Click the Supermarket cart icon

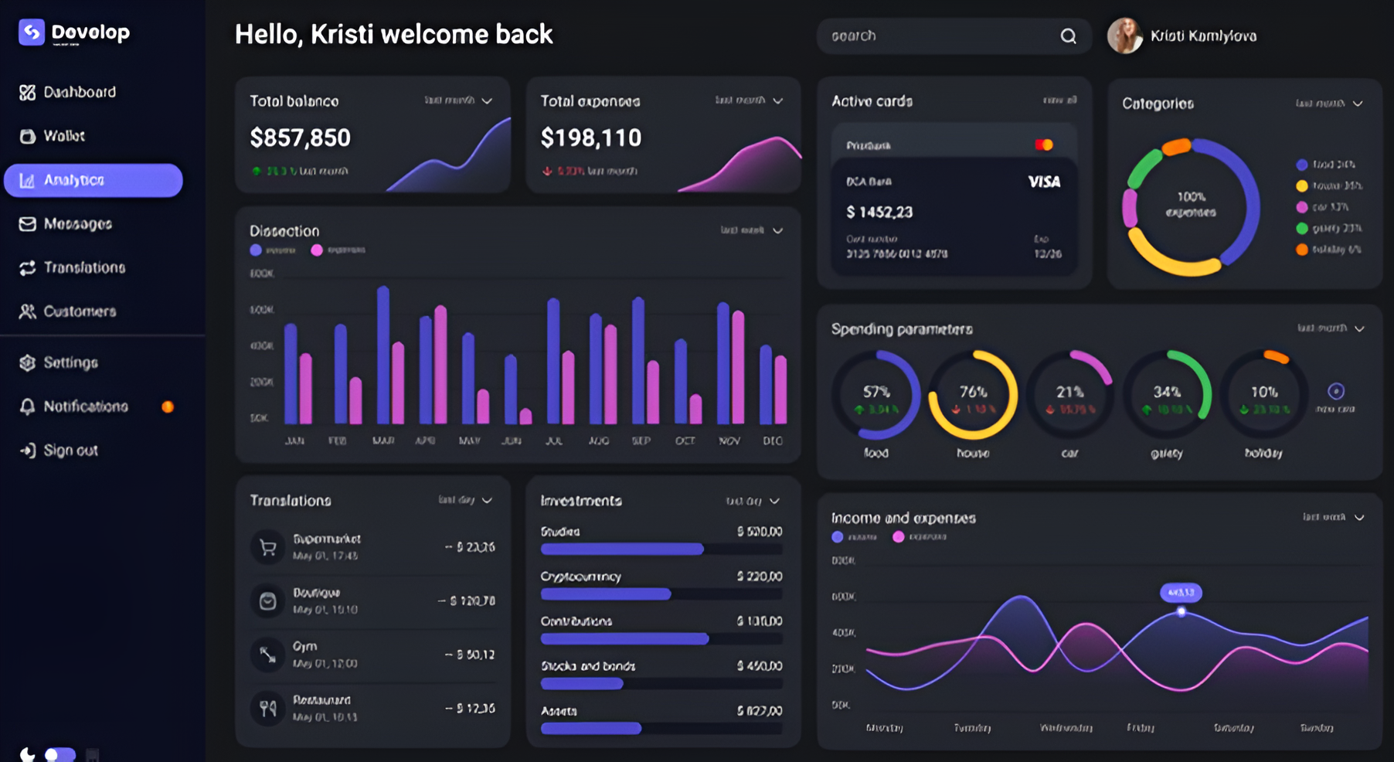268,547
